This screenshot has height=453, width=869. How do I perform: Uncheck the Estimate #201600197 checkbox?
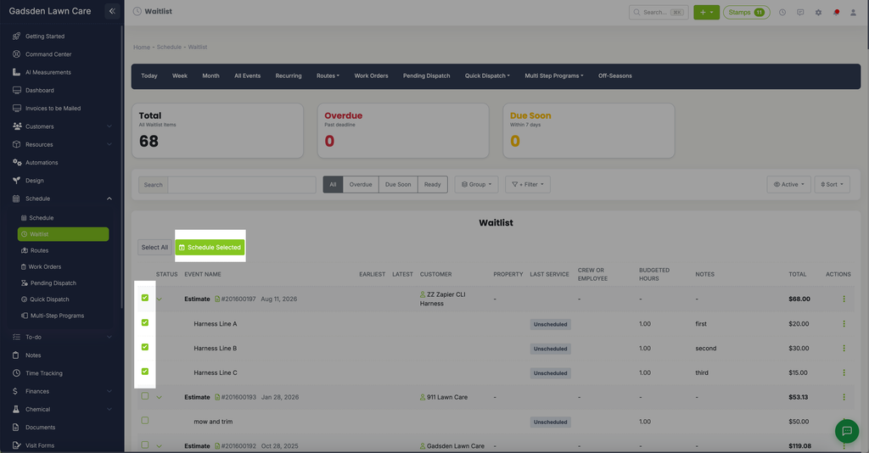pos(144,298)
